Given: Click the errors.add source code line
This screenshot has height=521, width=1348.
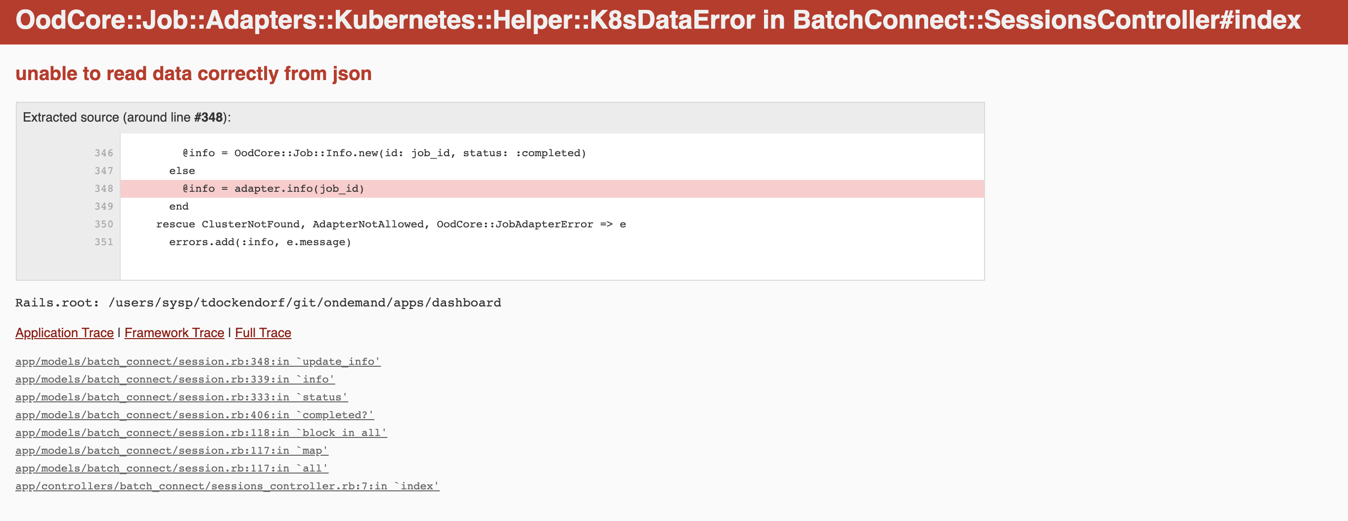Looking at the screenshot, I should [x=260, y=242].
